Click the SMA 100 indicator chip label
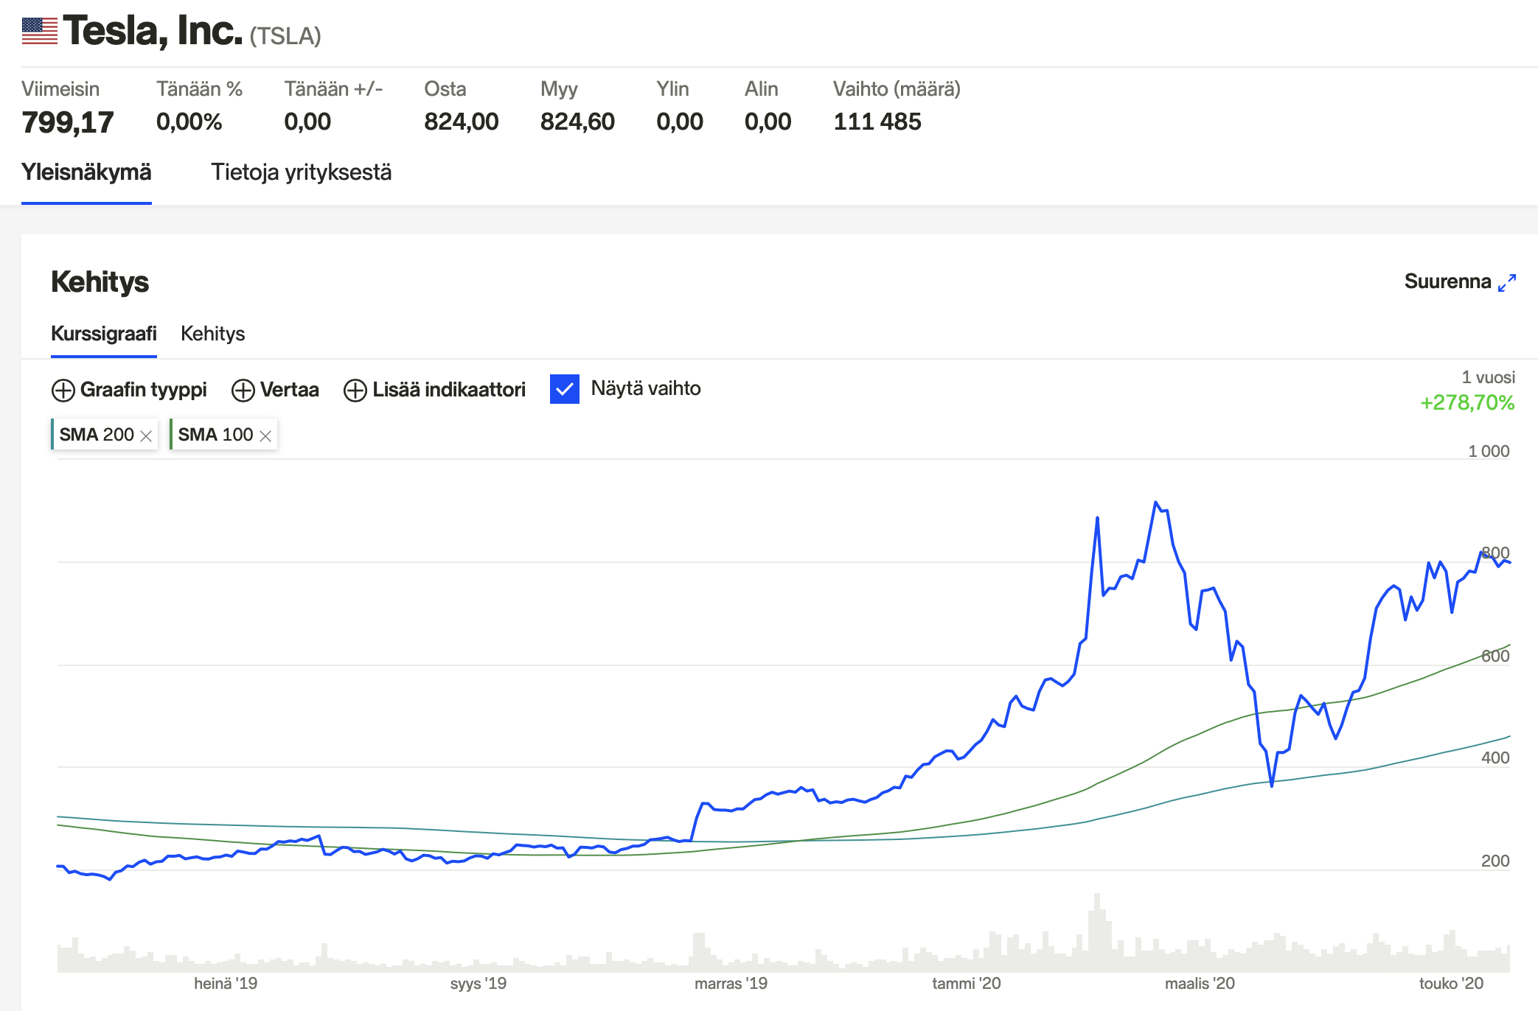 pyautogui.click(x=215, y=435)
